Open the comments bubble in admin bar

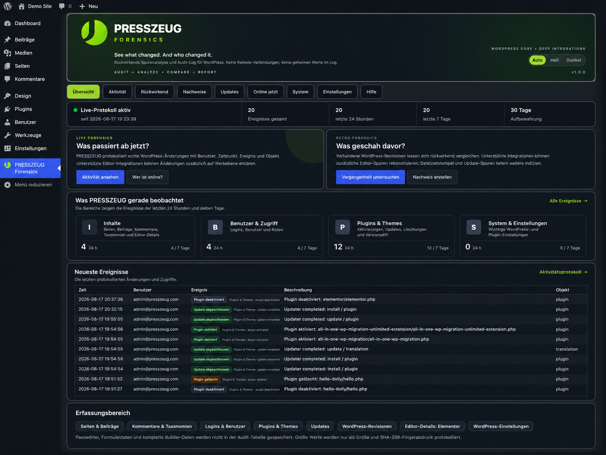click(62, 6)
